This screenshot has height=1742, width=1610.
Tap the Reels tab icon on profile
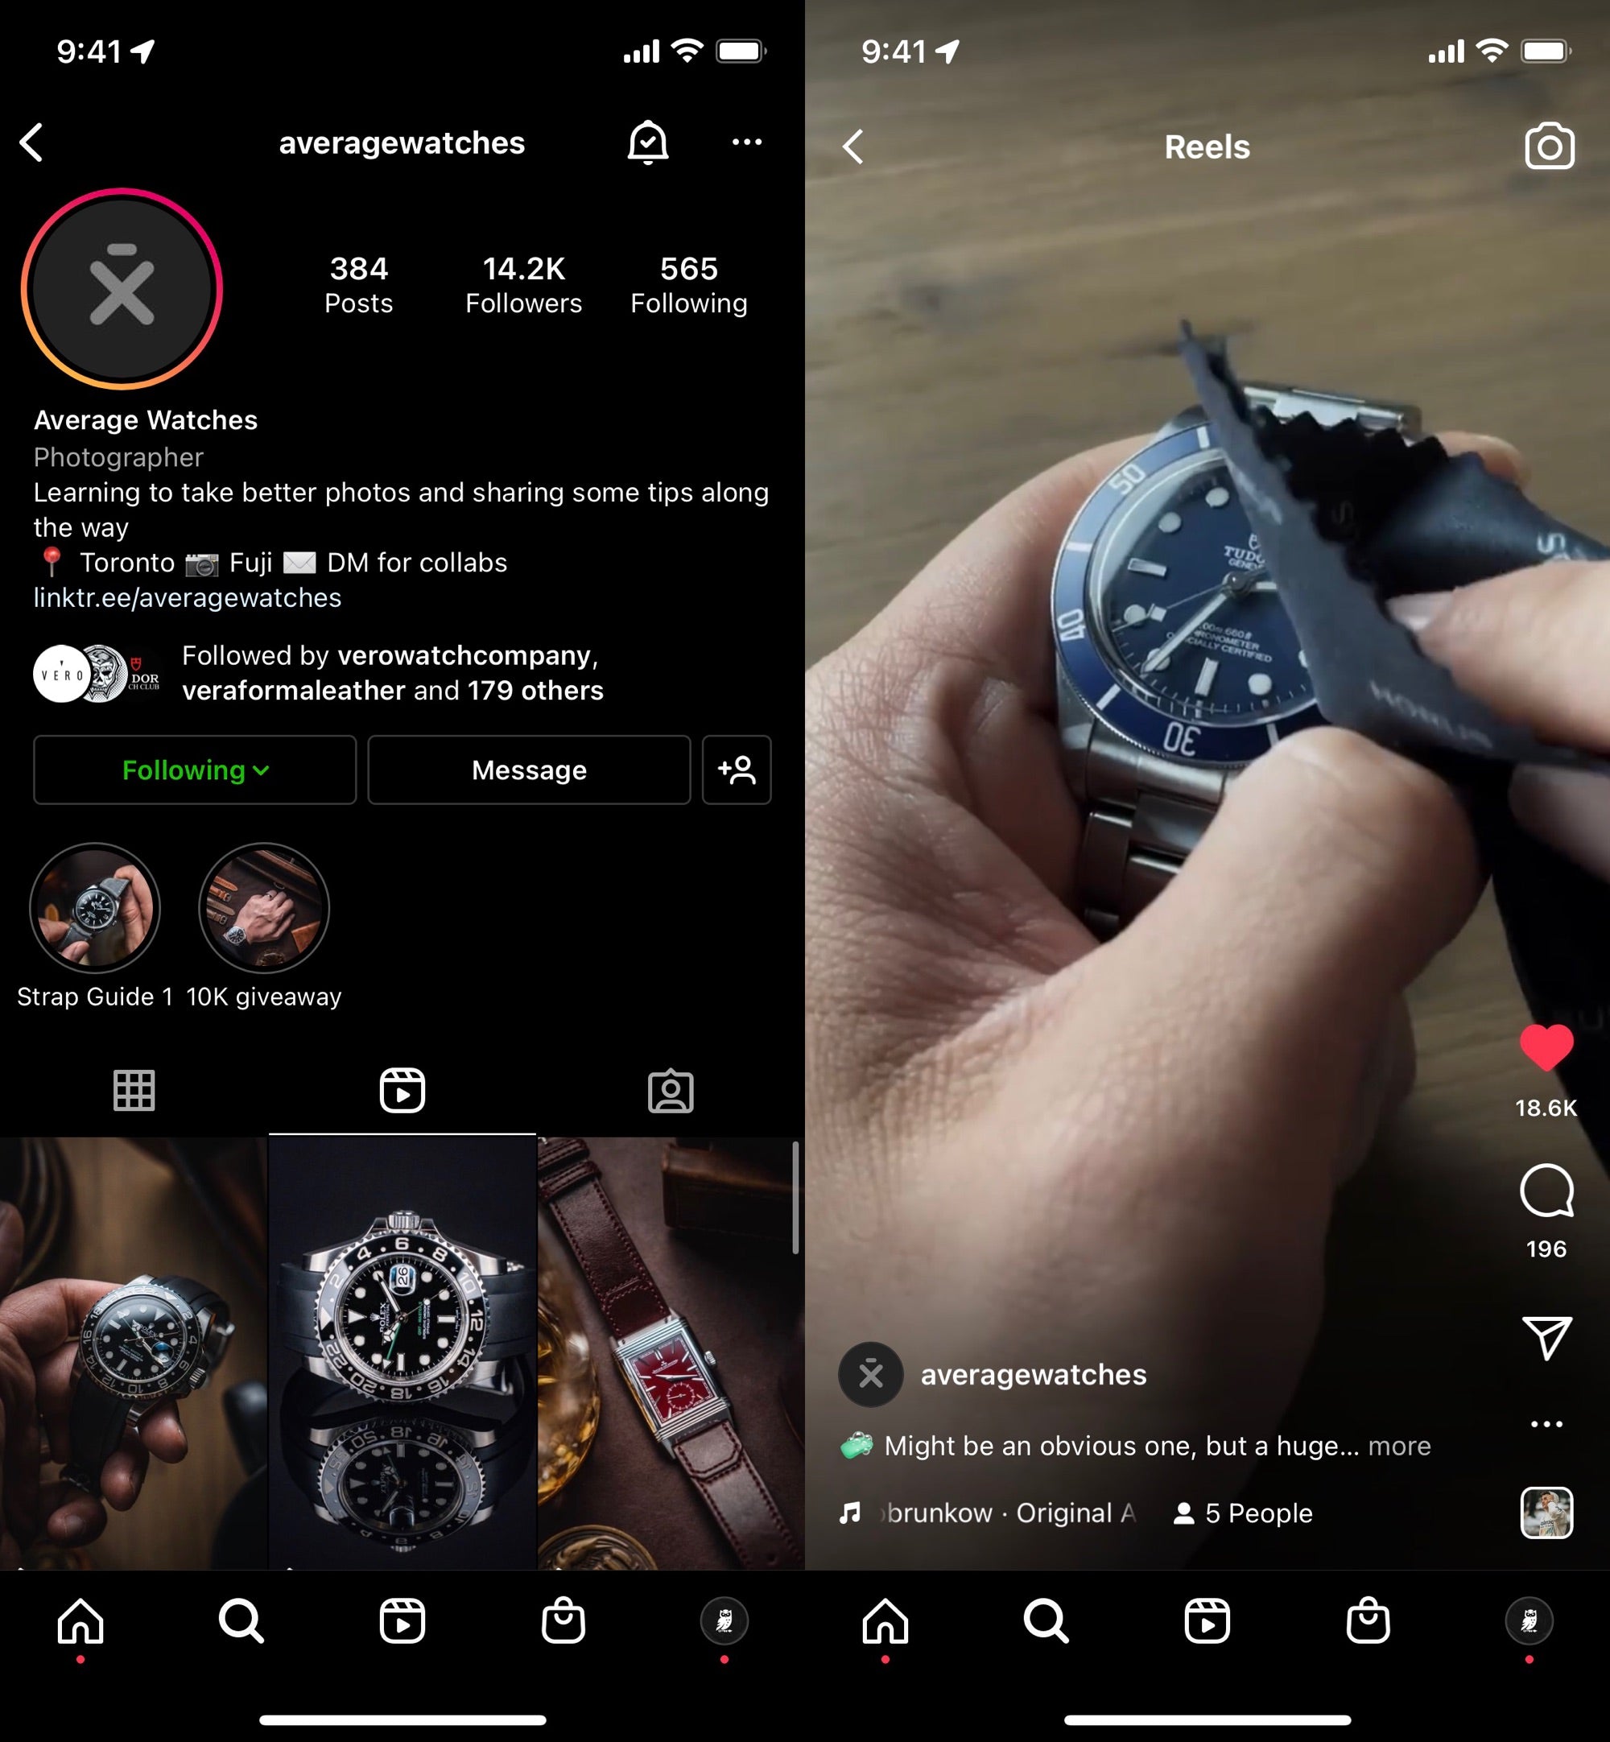click(401, 1089)
